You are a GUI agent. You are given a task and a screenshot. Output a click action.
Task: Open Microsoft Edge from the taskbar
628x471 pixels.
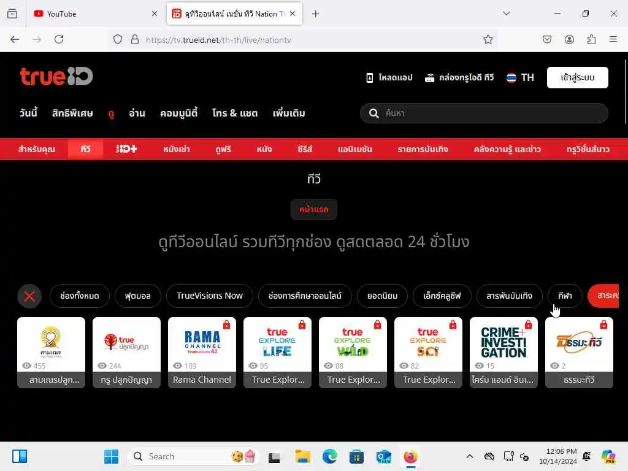(x=329, y=456)
